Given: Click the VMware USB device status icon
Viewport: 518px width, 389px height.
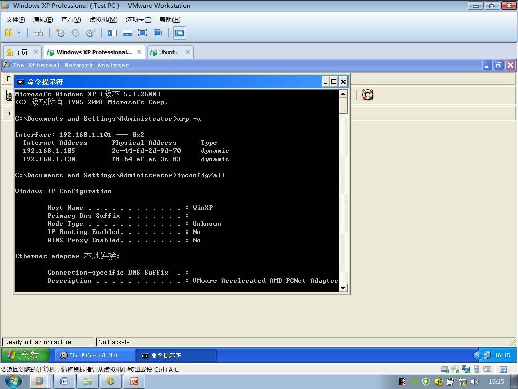Looking at the screenshot, I should pyautogui.click(x=477, y=369).
